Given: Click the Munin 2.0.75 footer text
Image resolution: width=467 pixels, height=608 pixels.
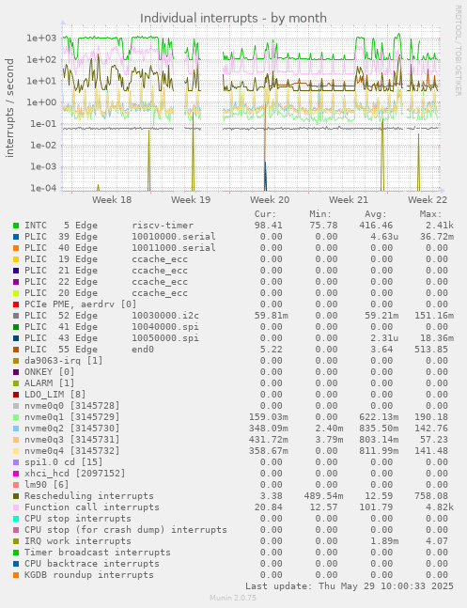Looking at the screenshot, I should point(233,598).
